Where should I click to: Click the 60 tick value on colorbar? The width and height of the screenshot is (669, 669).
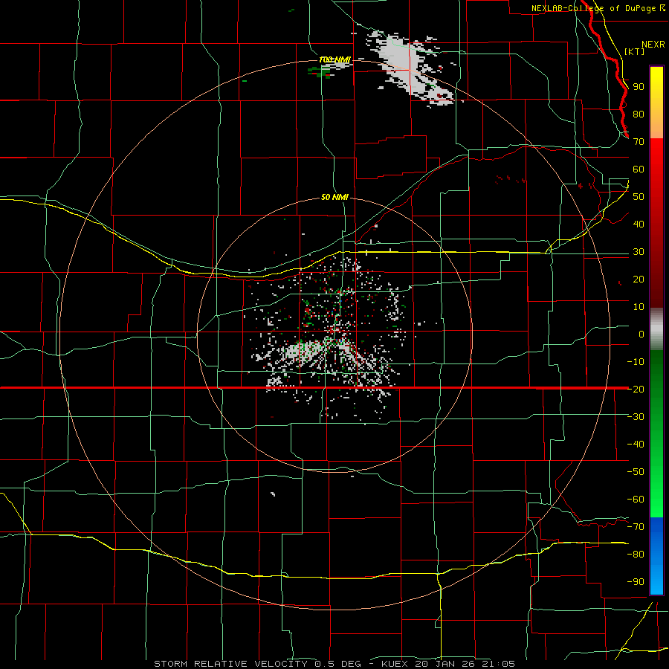coord(639,169)
